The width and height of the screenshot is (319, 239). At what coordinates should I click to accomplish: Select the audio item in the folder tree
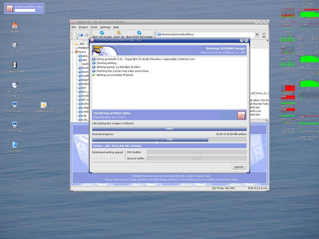point(84,64)
